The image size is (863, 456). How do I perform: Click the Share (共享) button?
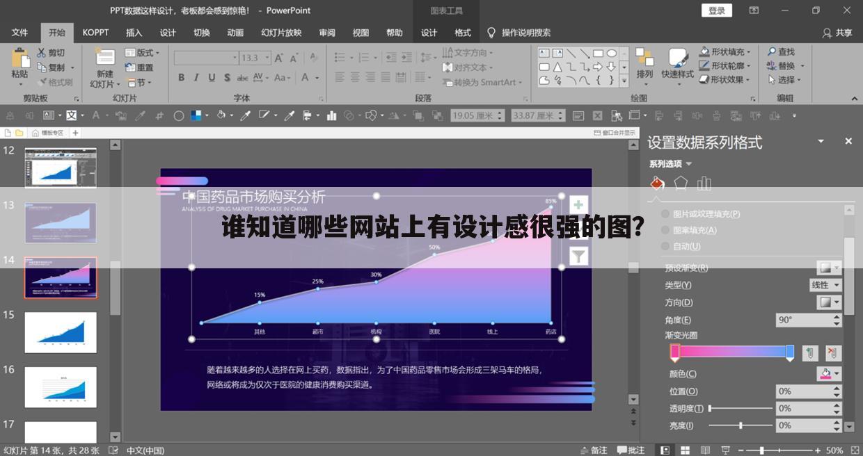click(x=837, y=33)
